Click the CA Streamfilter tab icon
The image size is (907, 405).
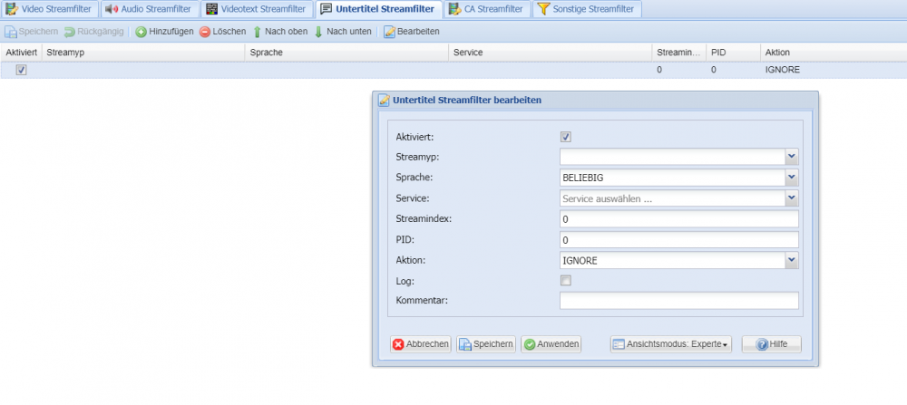click(x=455, y=9)
